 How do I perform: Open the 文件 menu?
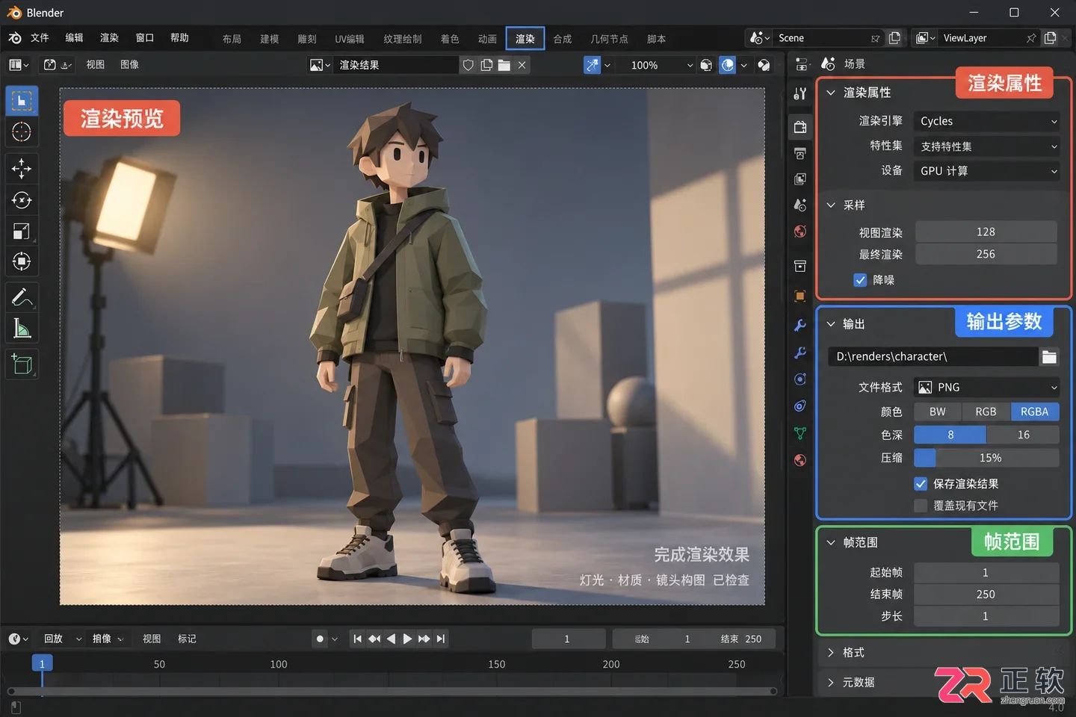coord(40,38)
